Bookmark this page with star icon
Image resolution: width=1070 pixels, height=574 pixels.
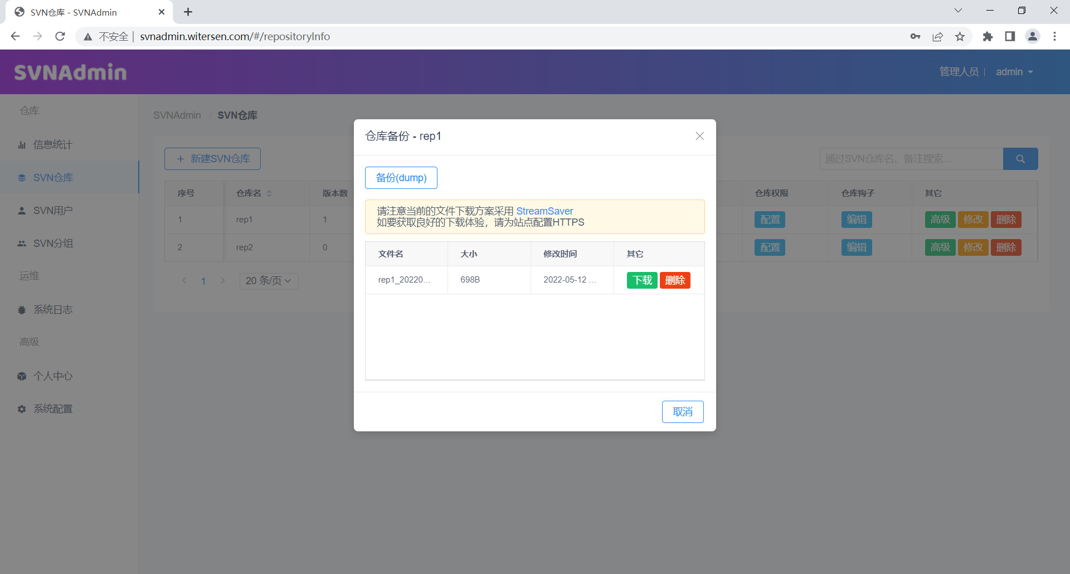pyautogui.click(x=960, y=36)
